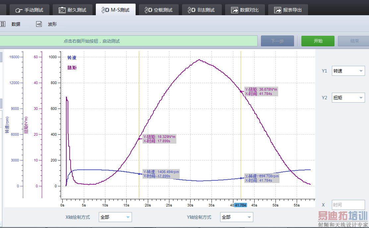The height and width of the screenshot is (228, 369).
Task: Click the 下一步 button
Action: 277,41
